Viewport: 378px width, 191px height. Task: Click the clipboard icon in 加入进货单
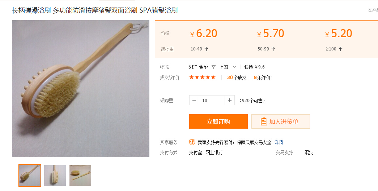pyautogui.click(x=264, y=121)
